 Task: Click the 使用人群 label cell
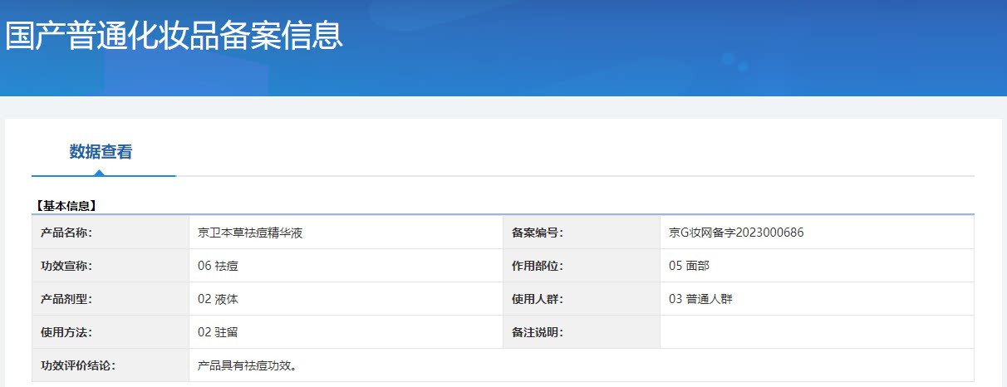pyautogui.click(x=538, y=299)
